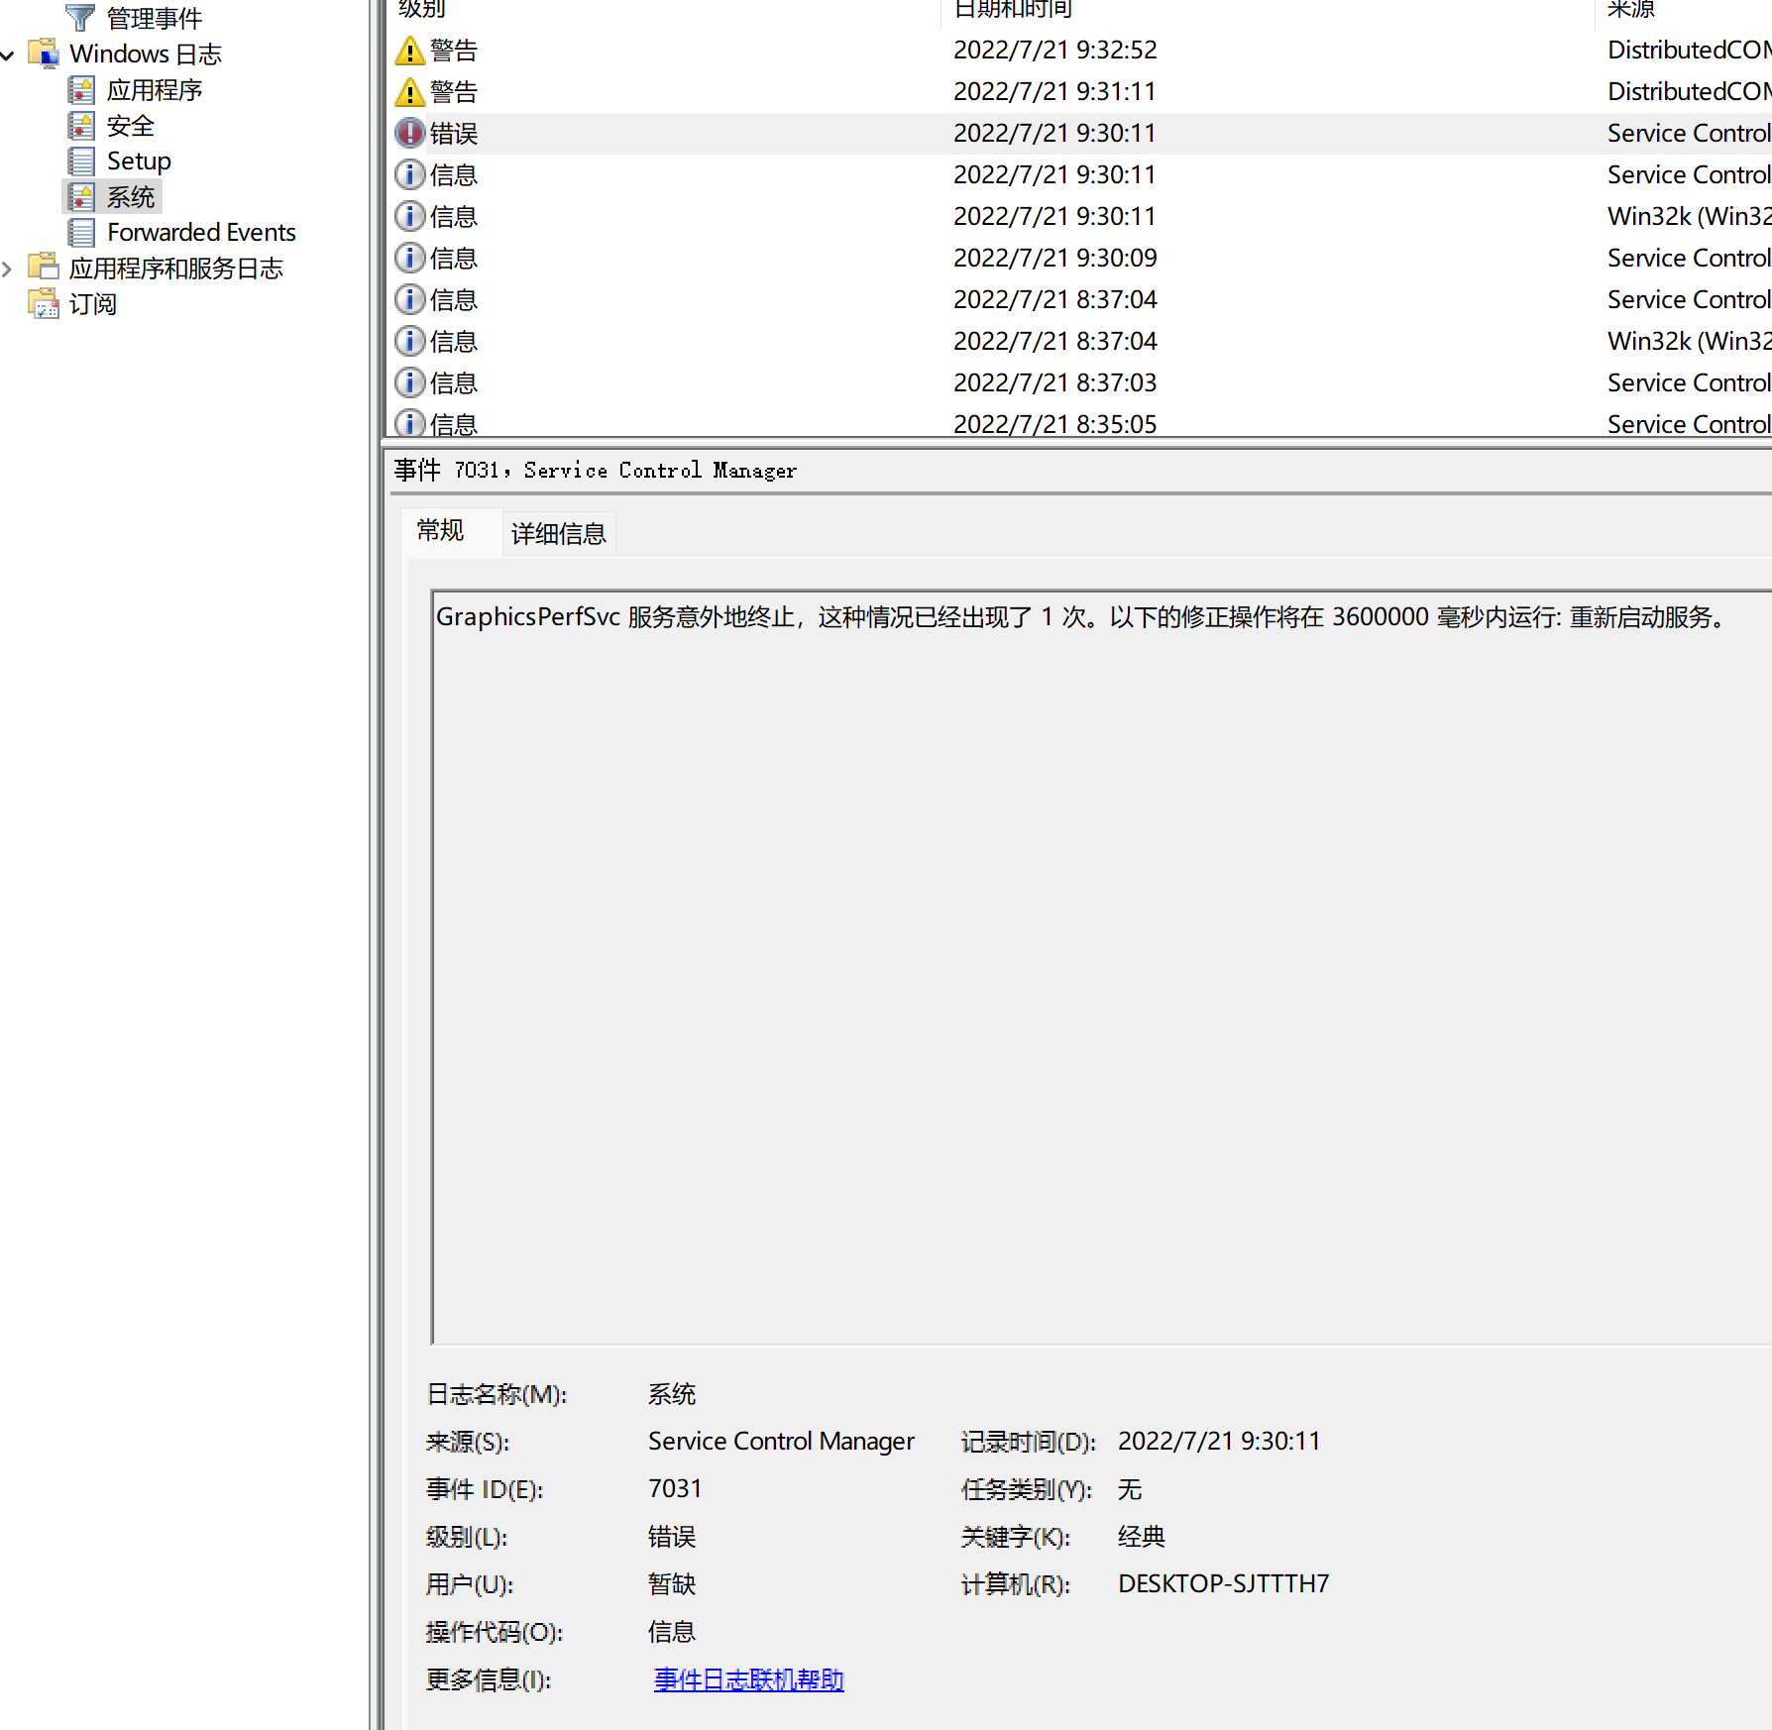Switch to the 常规 tab
The height and width of the screenshot is (1730, 1772).
pyautogui.click(x=439, y=531)
